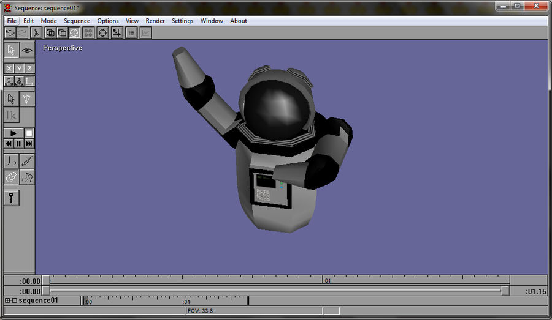Screen dimensions: 552x320
Task: Select the smooth shaded sphere display mode
Action: tap(74, 33)
